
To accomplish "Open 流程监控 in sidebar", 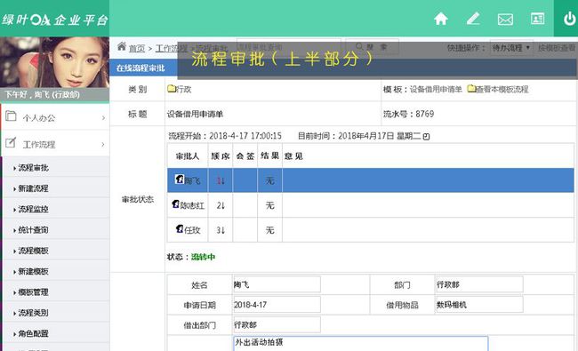I will click(33, 209).
